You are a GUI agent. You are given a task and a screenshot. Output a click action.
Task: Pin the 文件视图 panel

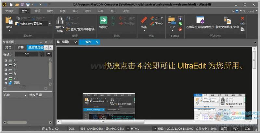[46, 42]
